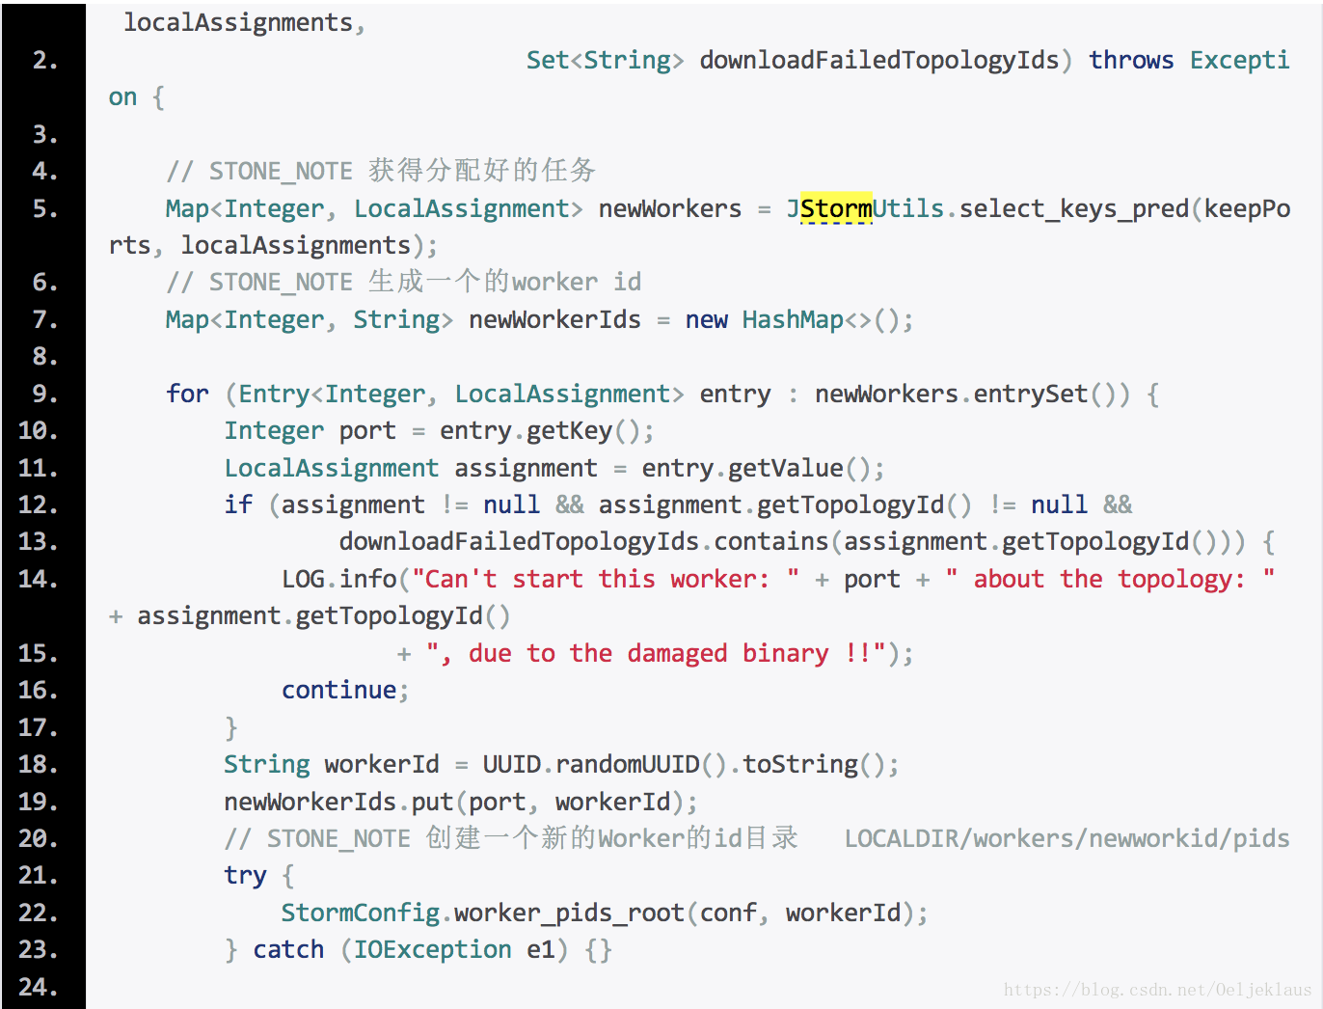
Task: Click the comment "// STONE_NOTE 获得分配好的任务"
Action: [x=381, y=171]
